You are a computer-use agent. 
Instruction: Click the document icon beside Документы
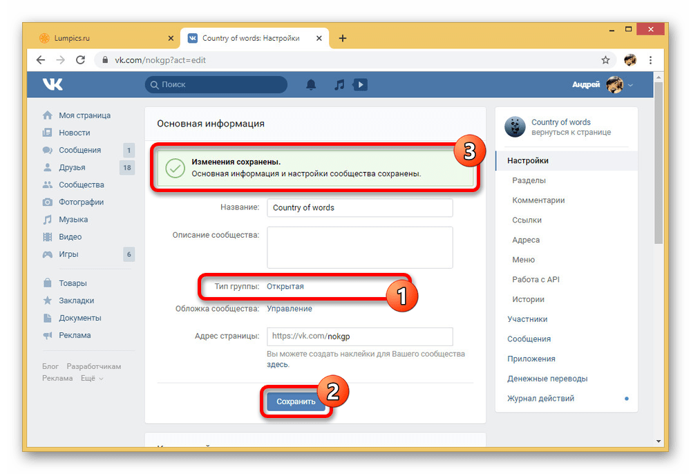point(48,318)
